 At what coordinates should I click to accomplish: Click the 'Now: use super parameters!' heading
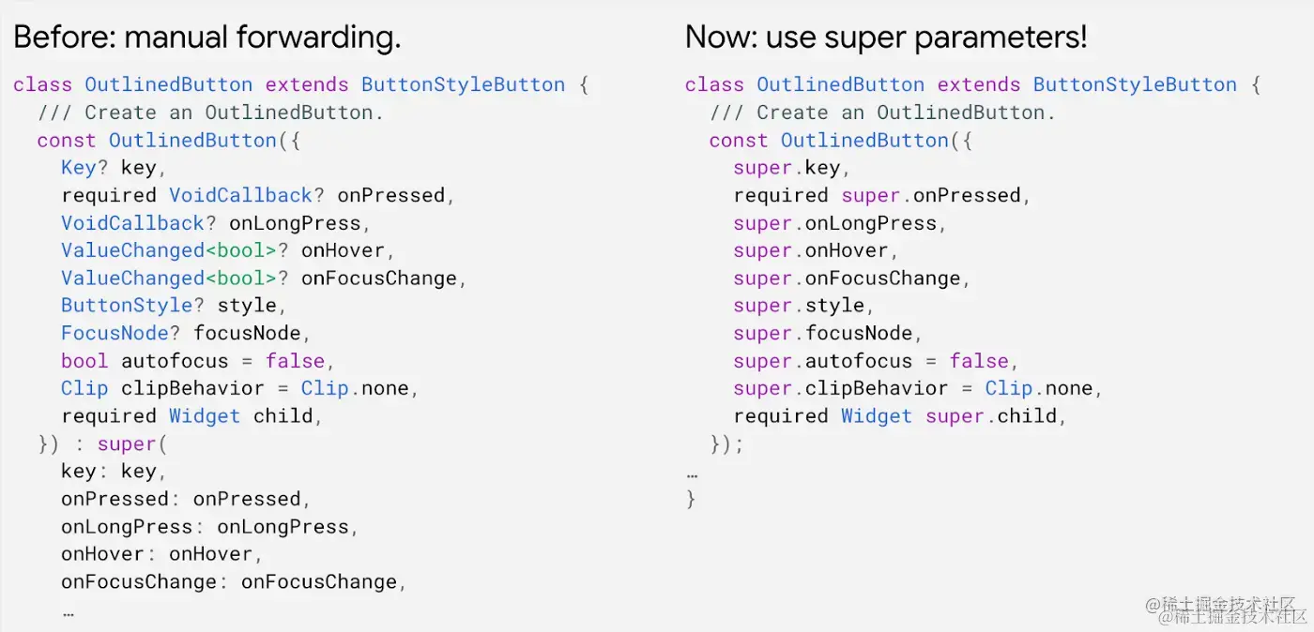pos(886,37)
